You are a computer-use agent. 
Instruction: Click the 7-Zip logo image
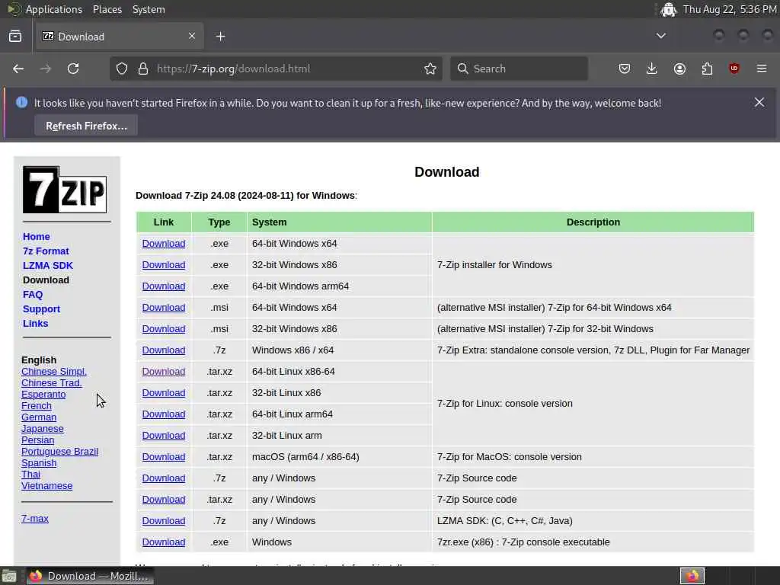point(65,190)
